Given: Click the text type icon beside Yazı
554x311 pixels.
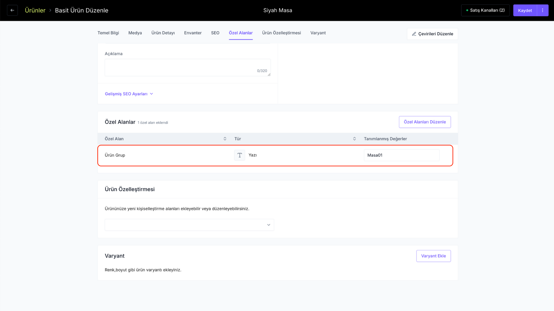Looking at the screenshot, I should (239, 155).
